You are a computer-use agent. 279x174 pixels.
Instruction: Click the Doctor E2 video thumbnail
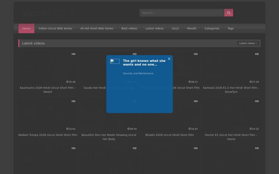(231, 115)
